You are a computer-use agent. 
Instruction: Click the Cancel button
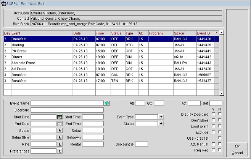237,153
